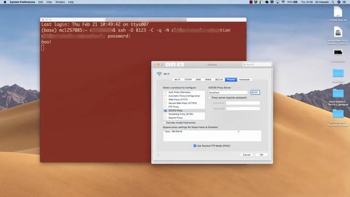Switch to the 802.1X tab
The image size is (350, 197).
pos(219,79)
